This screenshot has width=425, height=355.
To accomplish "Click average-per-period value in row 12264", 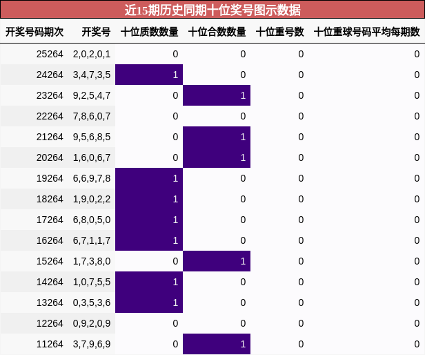I will (x=417, y=323).
